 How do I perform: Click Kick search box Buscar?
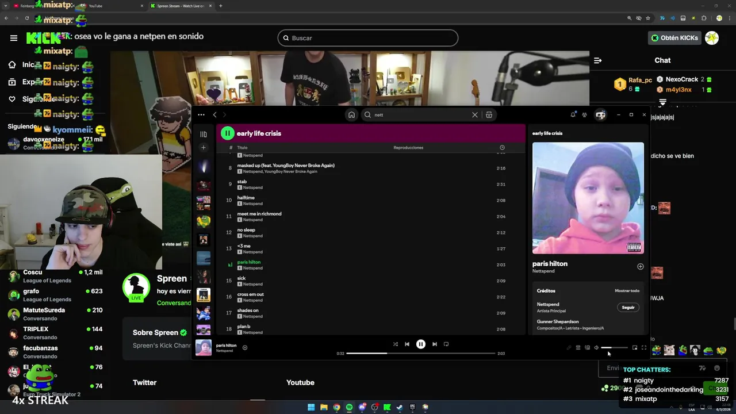pos(368,38)
